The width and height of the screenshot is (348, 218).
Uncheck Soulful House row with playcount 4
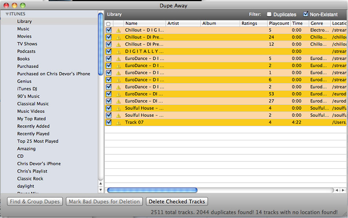click(x=109, y=108)
